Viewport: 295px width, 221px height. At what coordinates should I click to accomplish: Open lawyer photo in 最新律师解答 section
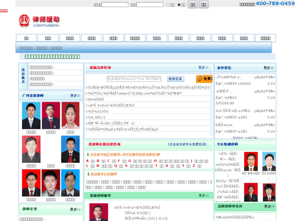pyautogui.click(x=99, y=212)
